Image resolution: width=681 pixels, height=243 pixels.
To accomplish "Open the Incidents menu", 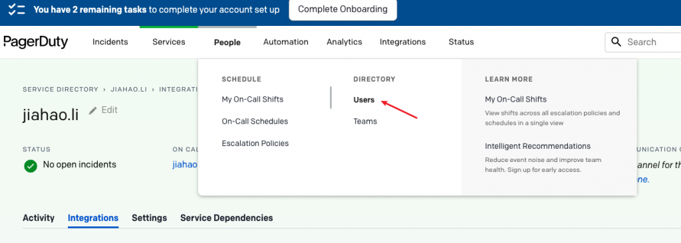I will click(x=110, y=42).
